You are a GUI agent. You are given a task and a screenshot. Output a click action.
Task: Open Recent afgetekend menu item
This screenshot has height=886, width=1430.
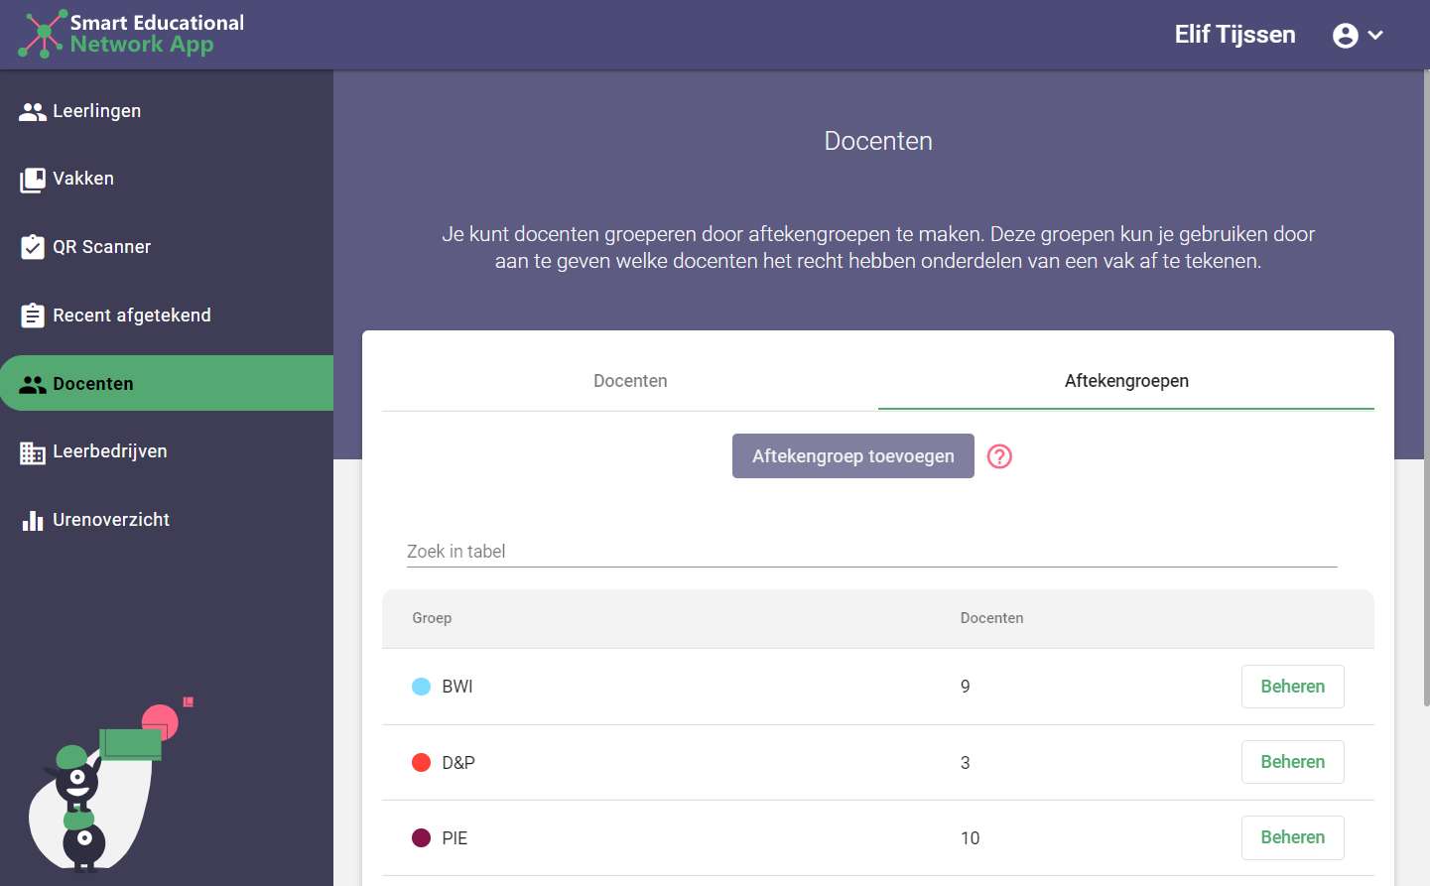tap(167, 316)
